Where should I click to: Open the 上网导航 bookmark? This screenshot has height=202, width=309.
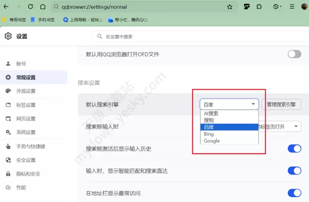click(83, 20)
